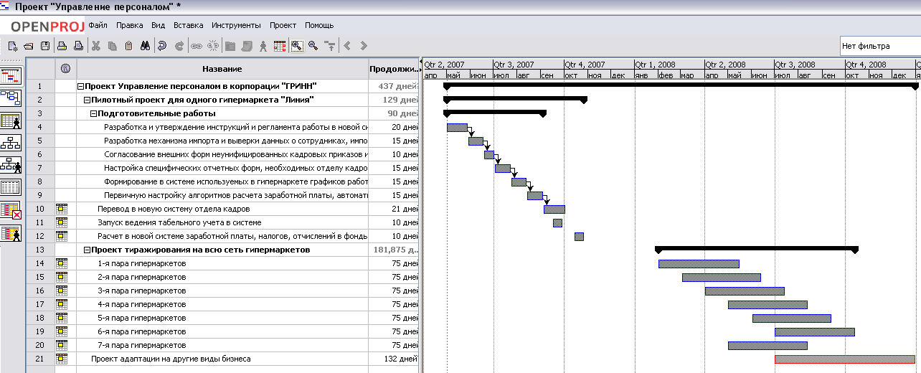
Task: Click the Redo arrow icon
Action: [179, 46]
